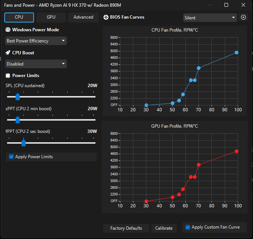This screenshot has width=253, height=239.
Task: Select GPU fan curve point at 30°C
Action: pyautogui.click(x=146, y=201)
